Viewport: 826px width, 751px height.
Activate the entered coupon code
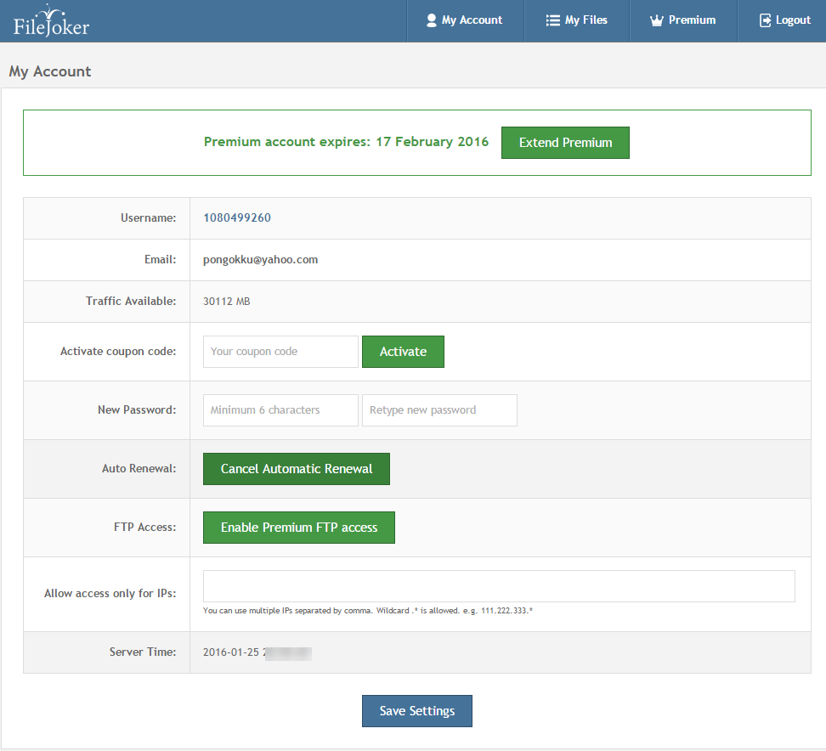[403, 351]
